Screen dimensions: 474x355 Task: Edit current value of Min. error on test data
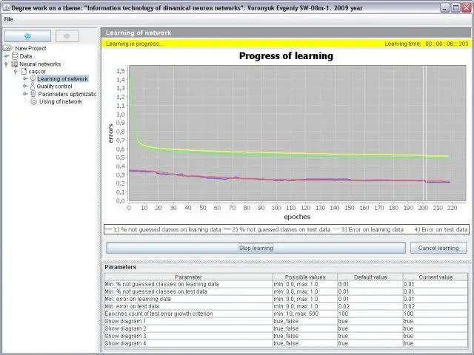pyautogui.click(x=434, y=306)
